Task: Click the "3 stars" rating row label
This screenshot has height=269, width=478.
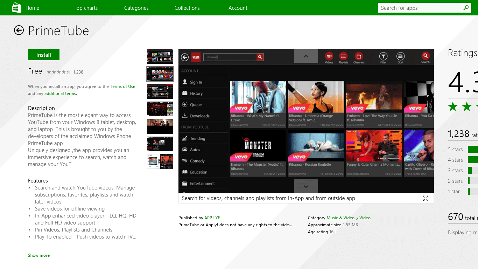Action: [x=455, y=171]
